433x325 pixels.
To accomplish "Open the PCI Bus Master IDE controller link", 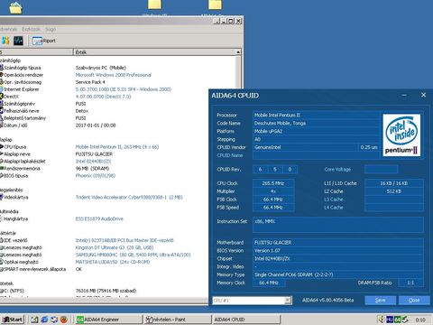I will tap(124, 240).
